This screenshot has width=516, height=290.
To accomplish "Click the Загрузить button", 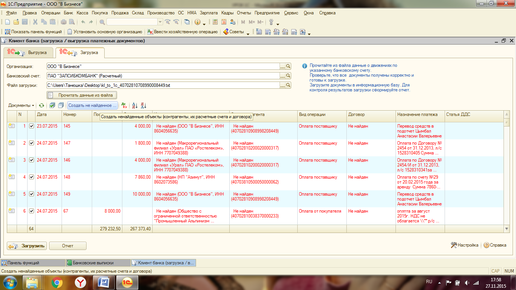I will point(27,246).
